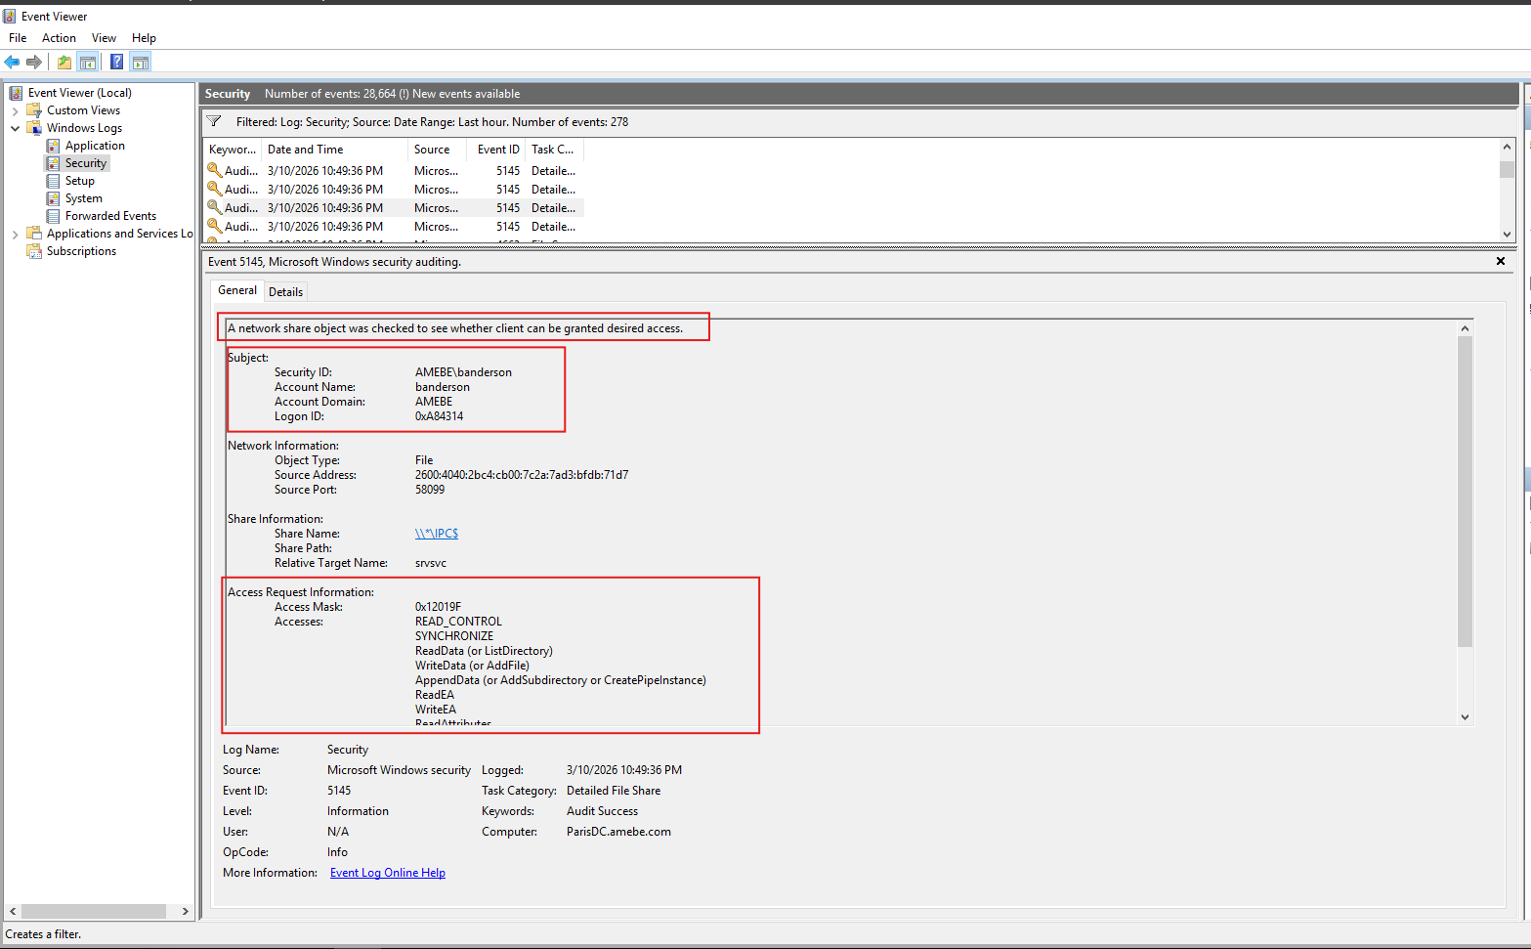Click the Custom Views folder icon
The height and width of the screenshot is (949, 1531).
click(x=34, y=110)
